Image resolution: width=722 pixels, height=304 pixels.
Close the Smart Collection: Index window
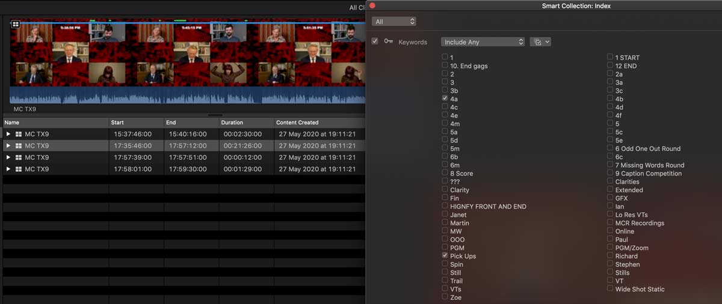[372, 5]
